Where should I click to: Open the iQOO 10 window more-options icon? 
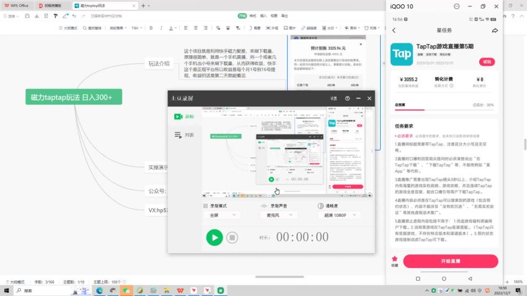[x=456, y=6]
